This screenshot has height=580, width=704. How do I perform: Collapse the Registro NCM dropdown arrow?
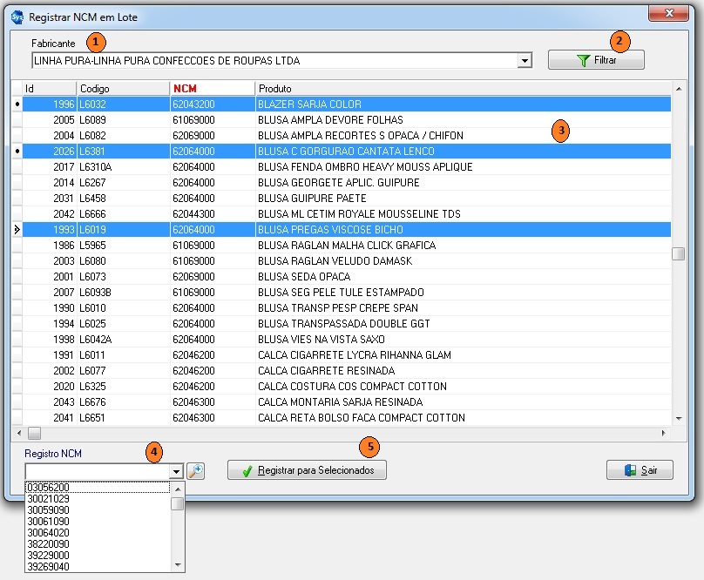tap(176, 471)
